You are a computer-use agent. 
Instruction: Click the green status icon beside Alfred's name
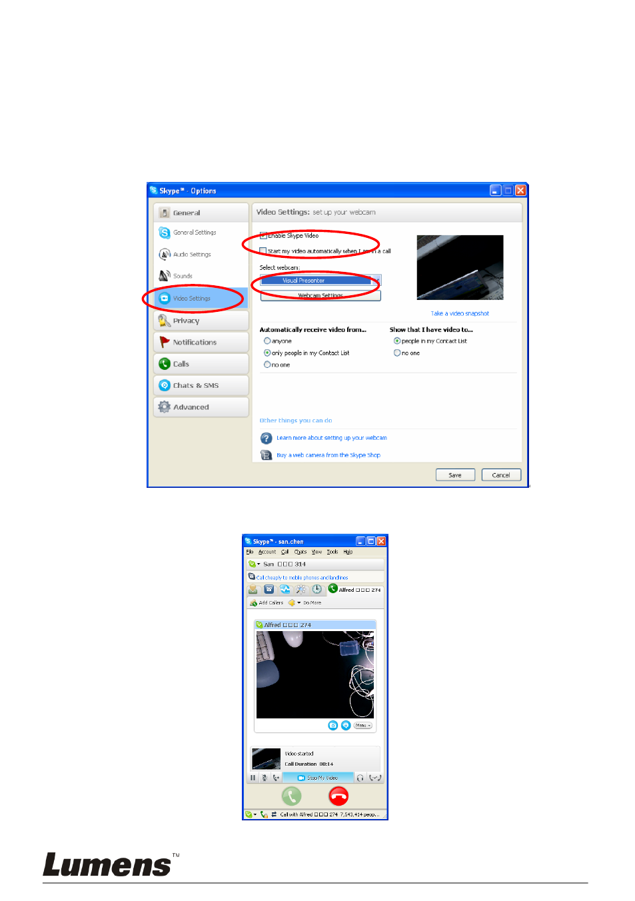click(x=259, y=625)
